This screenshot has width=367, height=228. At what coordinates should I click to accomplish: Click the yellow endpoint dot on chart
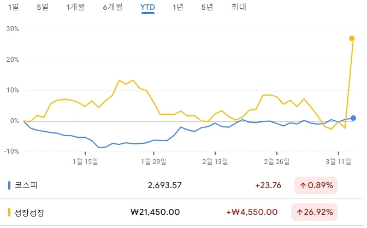coord(352,38)
